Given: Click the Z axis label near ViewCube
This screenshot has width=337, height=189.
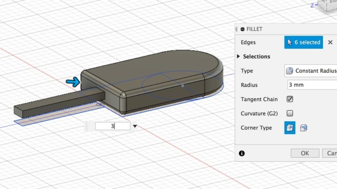Looking at the screenshot, I should (312, 5).
